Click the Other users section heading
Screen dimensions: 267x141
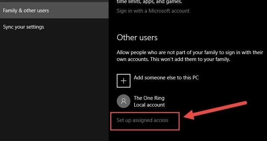[137, 37]
